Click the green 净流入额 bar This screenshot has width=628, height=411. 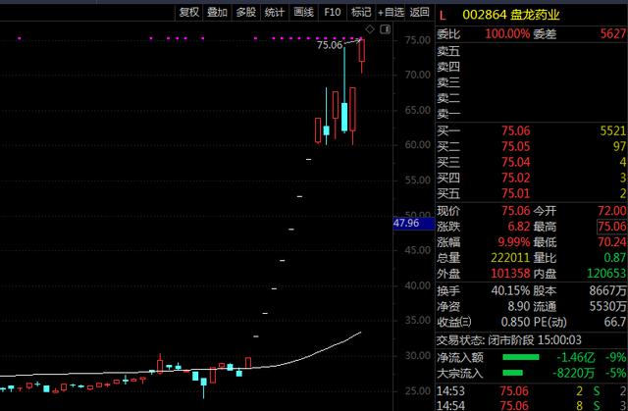click(x=521, y=357)
